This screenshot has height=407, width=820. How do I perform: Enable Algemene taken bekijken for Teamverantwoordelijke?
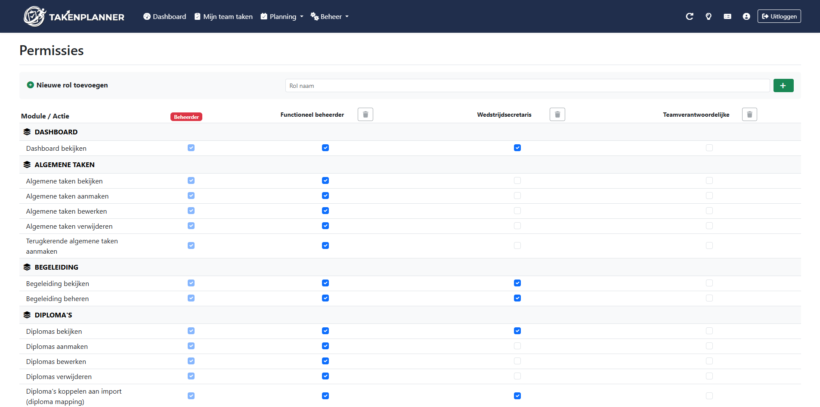(709, 180)
